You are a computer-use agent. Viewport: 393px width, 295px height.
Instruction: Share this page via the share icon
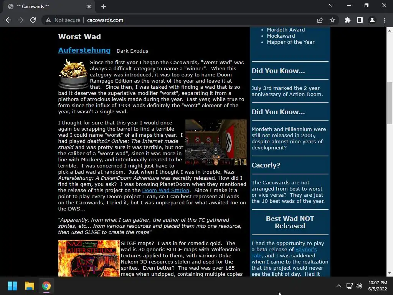pyautogui.click(x=320, y=20)
